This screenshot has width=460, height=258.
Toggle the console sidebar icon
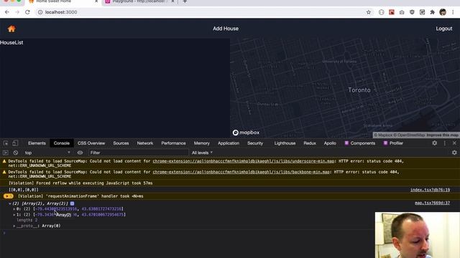(x=6, y=153)
